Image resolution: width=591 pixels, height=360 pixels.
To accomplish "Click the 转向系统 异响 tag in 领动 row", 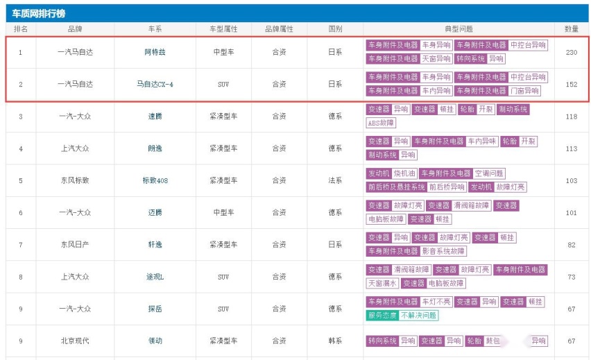I will pos(391,341).
